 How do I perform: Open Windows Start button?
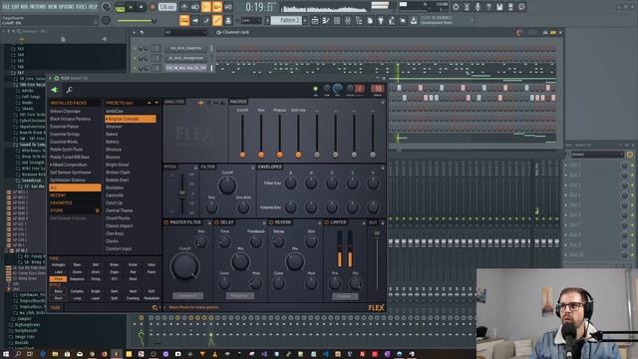coord(6,354)
